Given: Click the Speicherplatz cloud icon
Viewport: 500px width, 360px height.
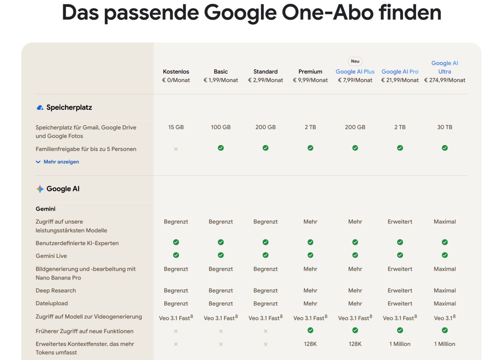Looking at the screenshot, I should coord(40,107).
